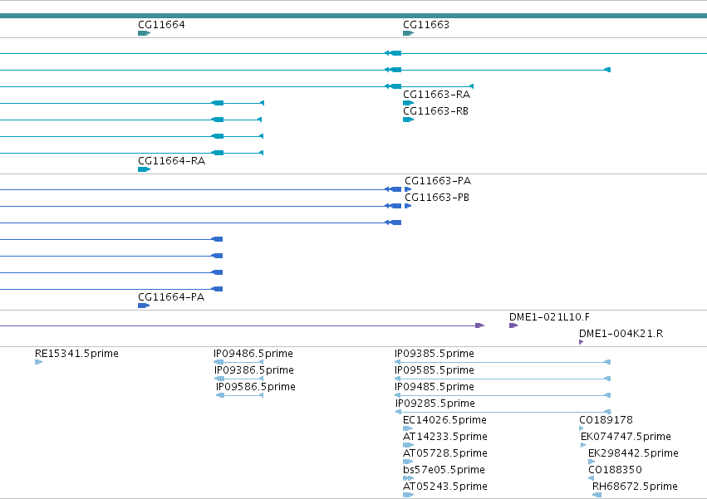
Task: Click the EC14026.5prime label
Action: 444,420
